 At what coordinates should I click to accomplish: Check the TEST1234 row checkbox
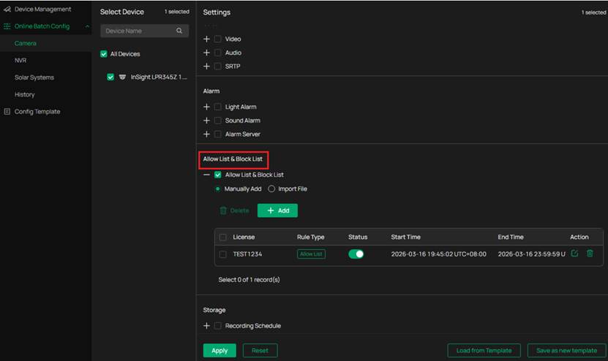[x=223, y=254]
